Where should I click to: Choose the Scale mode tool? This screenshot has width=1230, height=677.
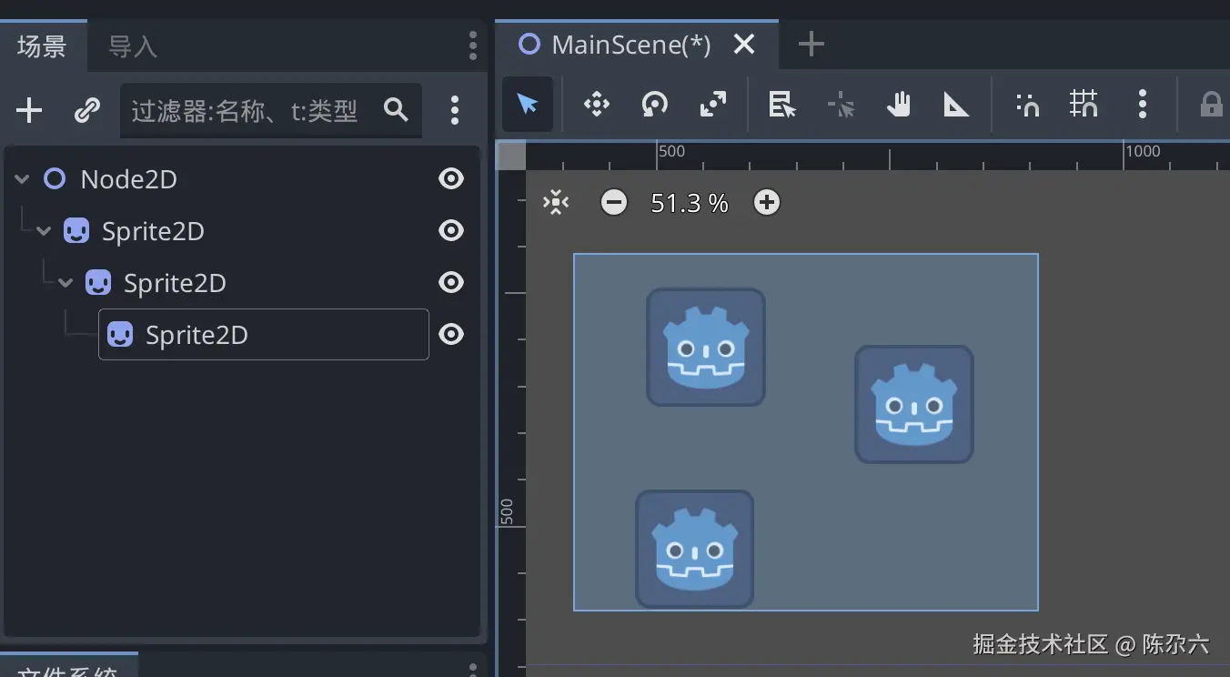coord(712,105)
